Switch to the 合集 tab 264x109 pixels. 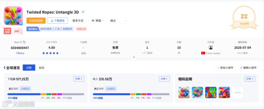29,68
